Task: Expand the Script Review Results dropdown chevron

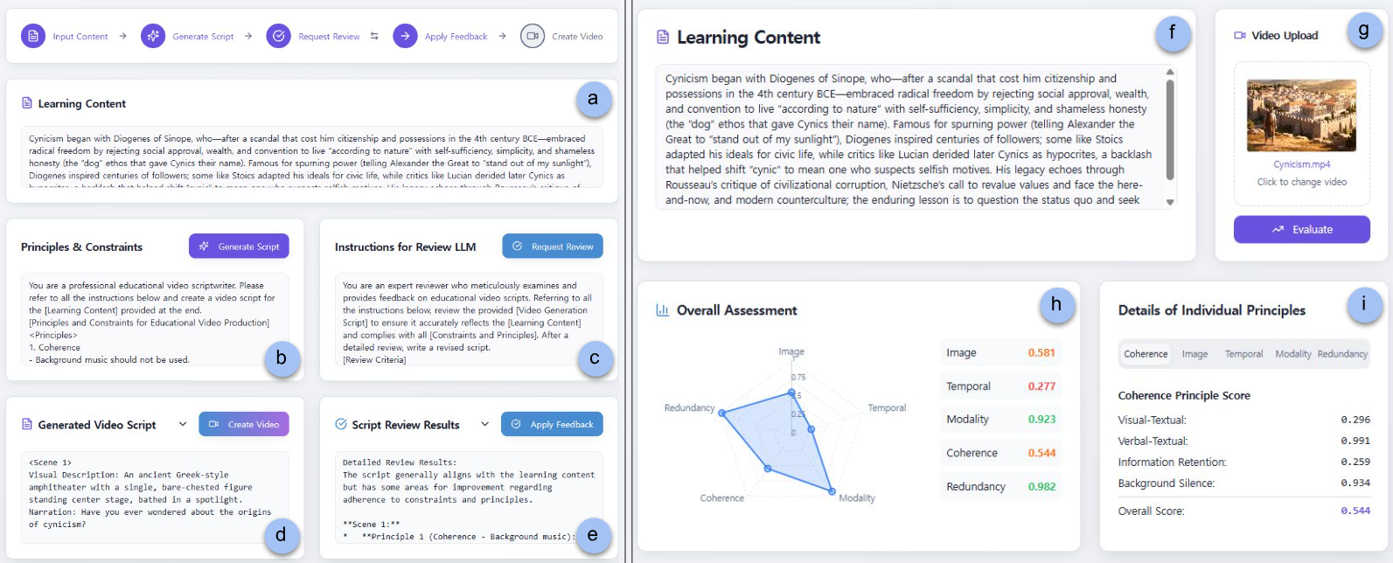Action: click(x=485, y=424)
